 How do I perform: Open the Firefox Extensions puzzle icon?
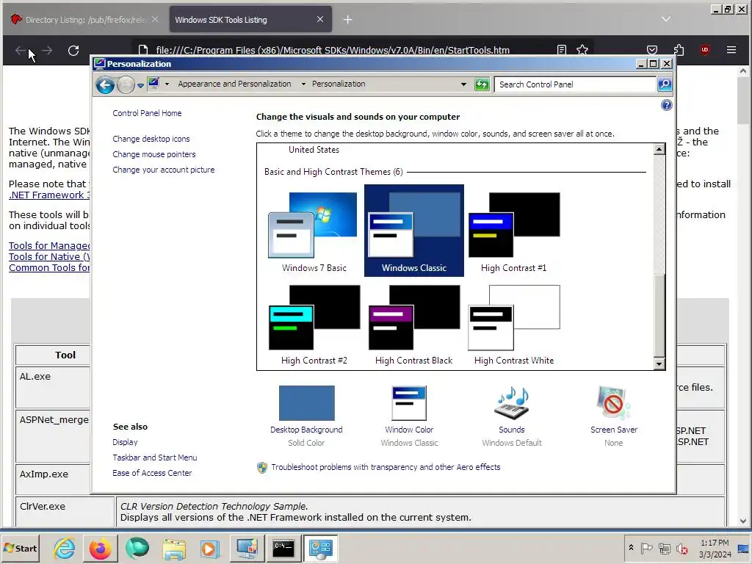(679, 50)
